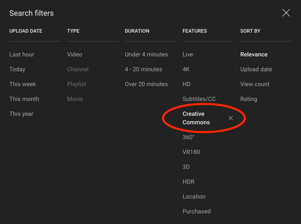Filter by Last hour upload date
Screen dimensions: 301x224
(22, 54)
